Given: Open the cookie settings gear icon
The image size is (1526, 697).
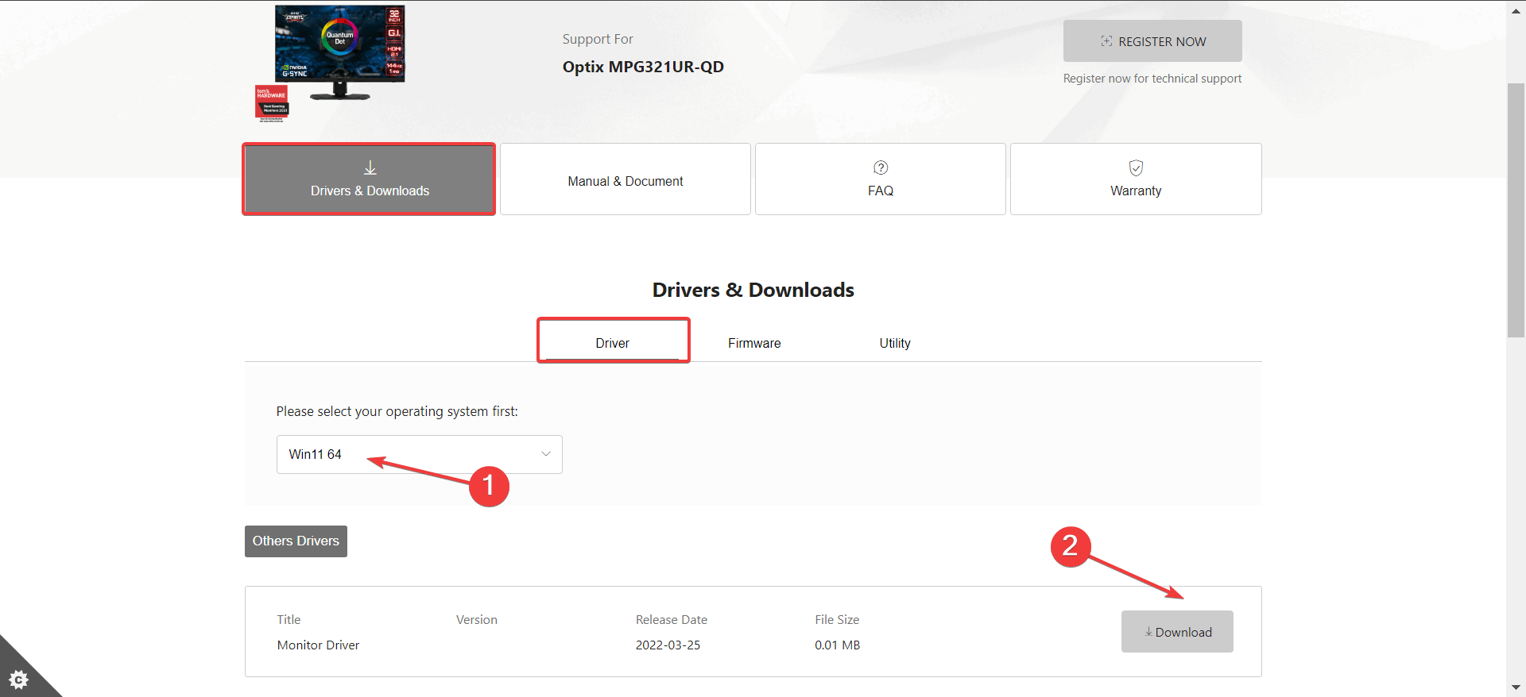Looking at the screenshot, I should coord(18,680).
